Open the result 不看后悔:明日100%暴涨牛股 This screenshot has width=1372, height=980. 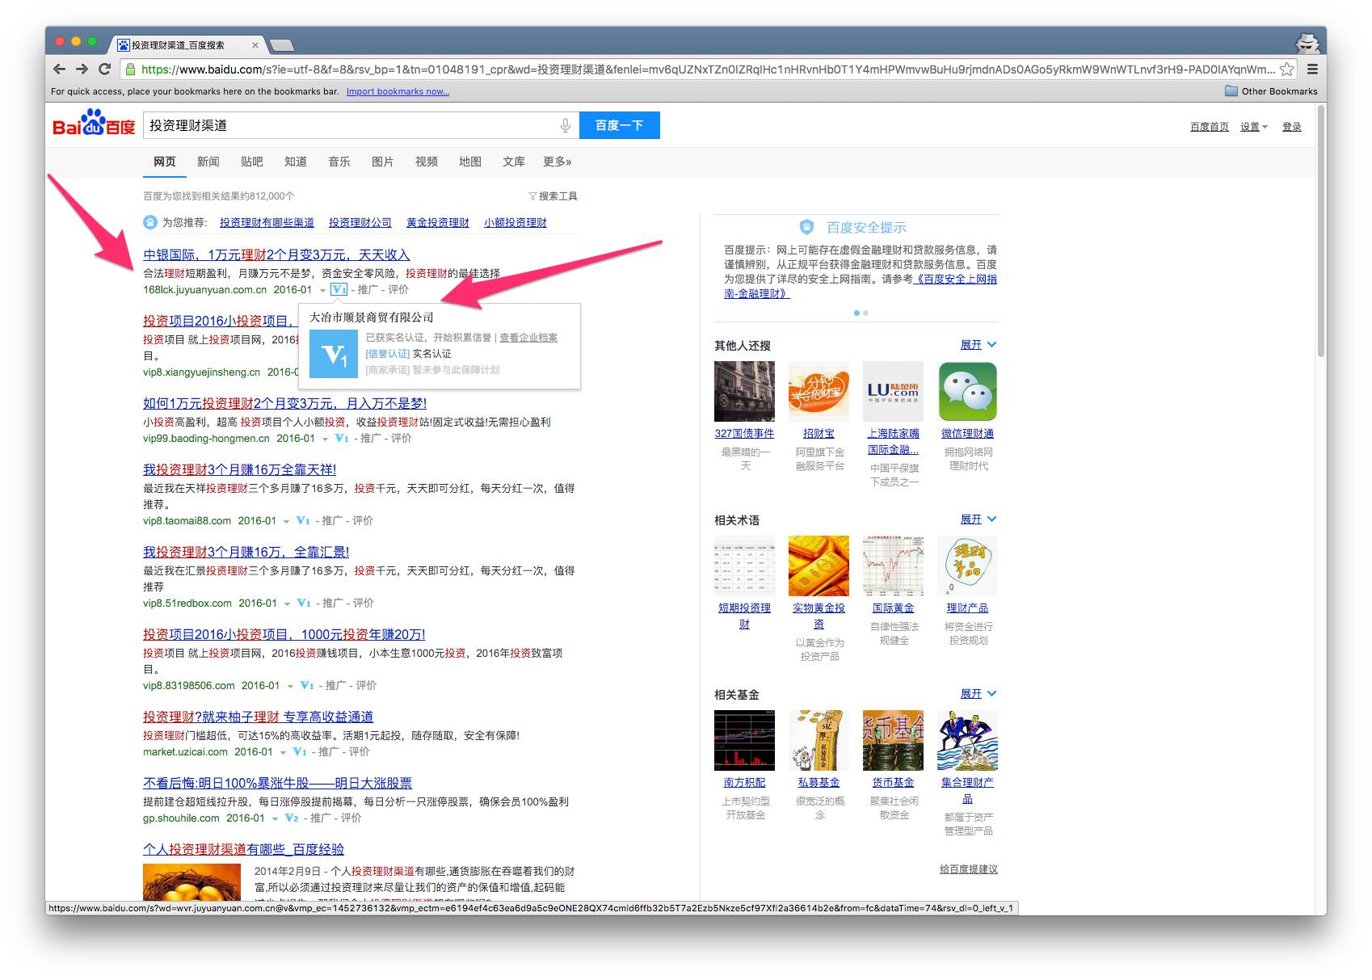[278, 783]
